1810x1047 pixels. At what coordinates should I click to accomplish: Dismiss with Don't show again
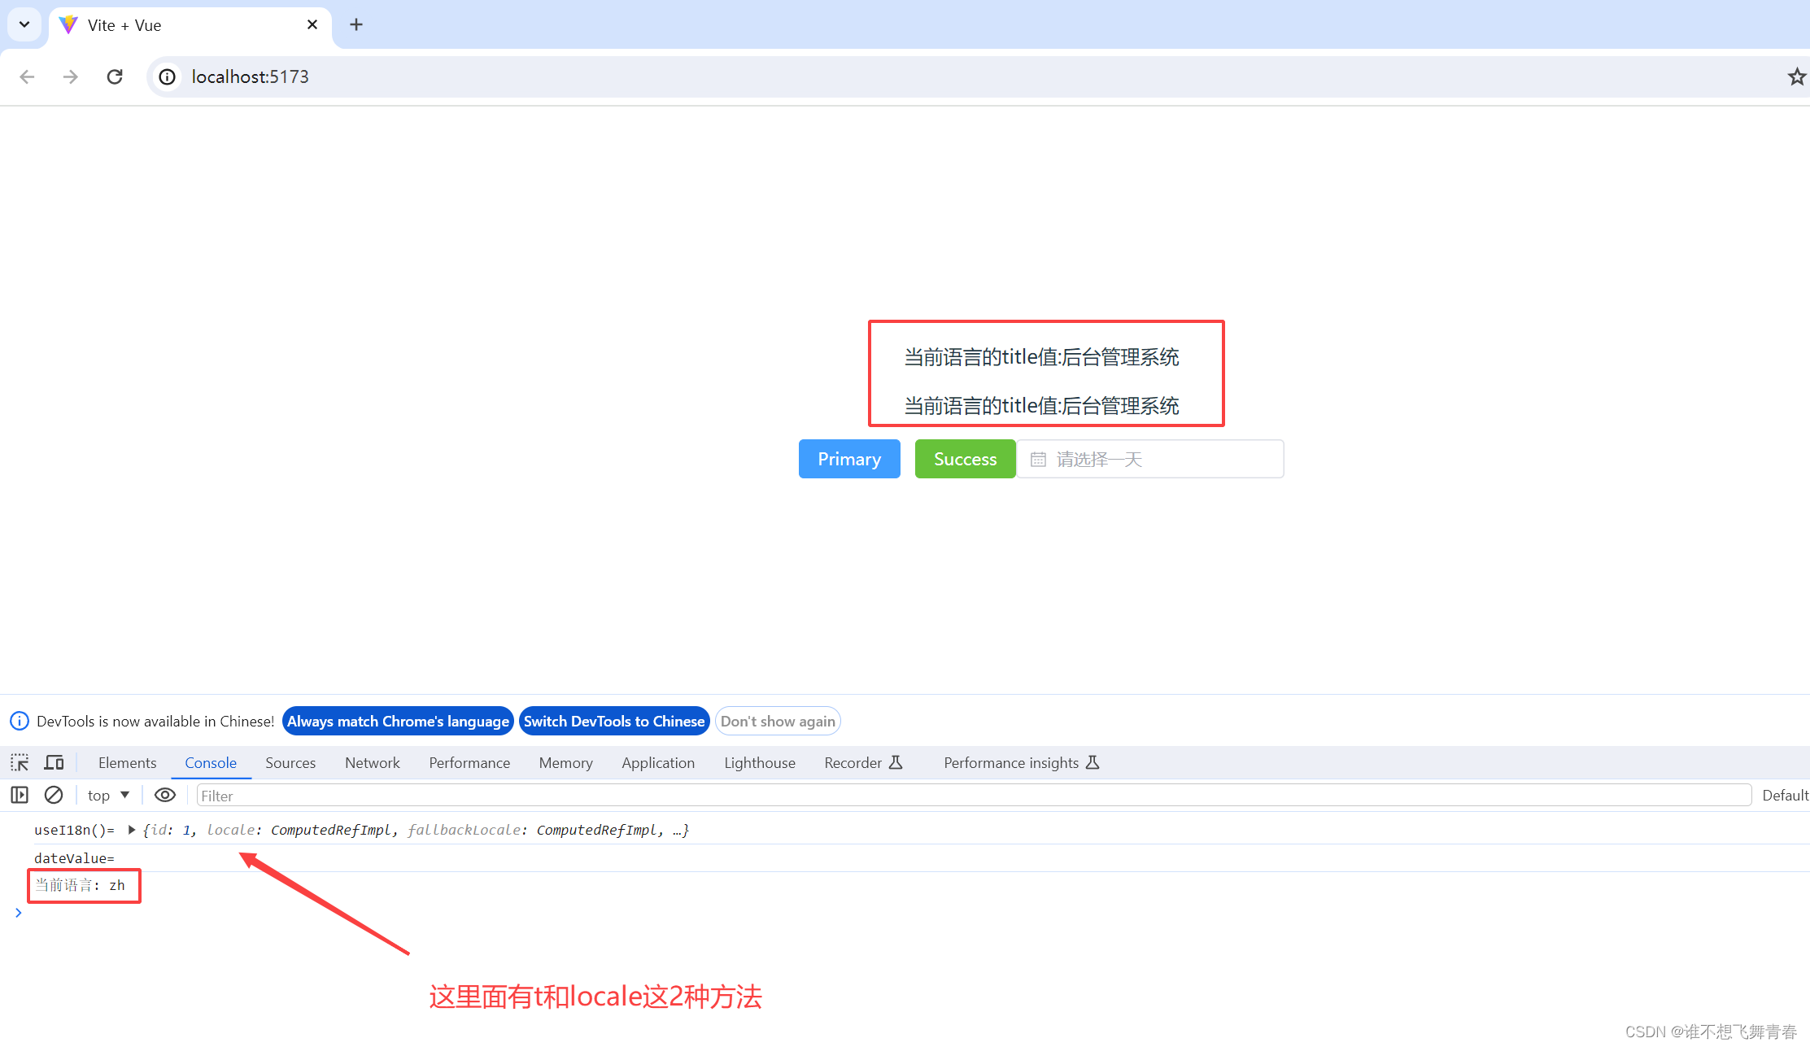778,721
